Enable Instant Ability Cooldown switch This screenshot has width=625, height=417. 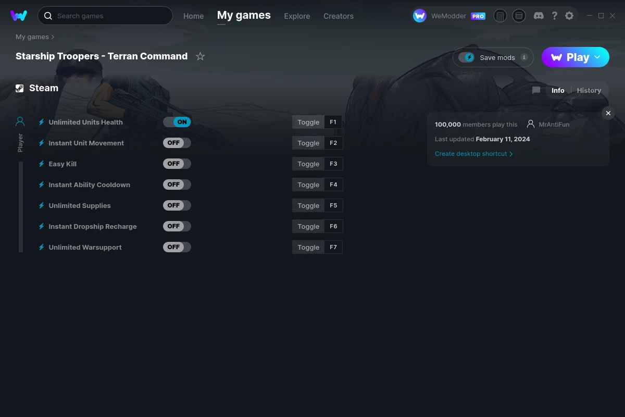(x=177, y=185)
